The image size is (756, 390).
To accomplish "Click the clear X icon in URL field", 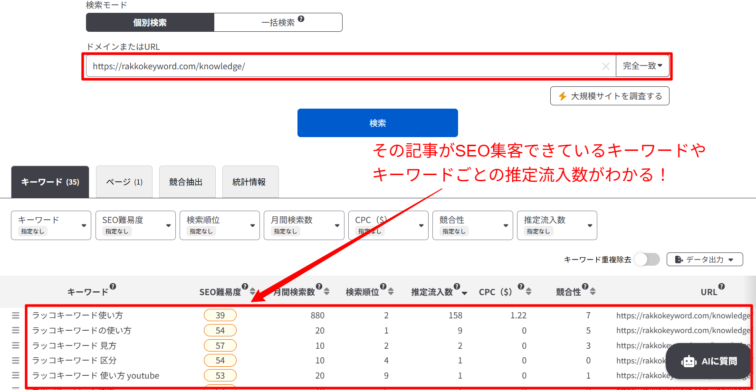I will pyautogui.click(x=605, y=66).
